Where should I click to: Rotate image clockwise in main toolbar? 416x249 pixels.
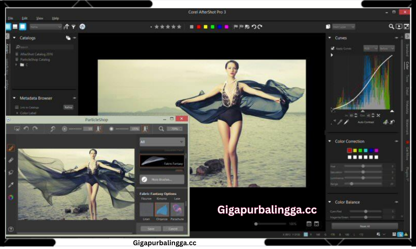[x=260, y=27]
